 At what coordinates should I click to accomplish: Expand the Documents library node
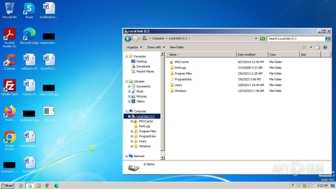click(x=129, y=86)
